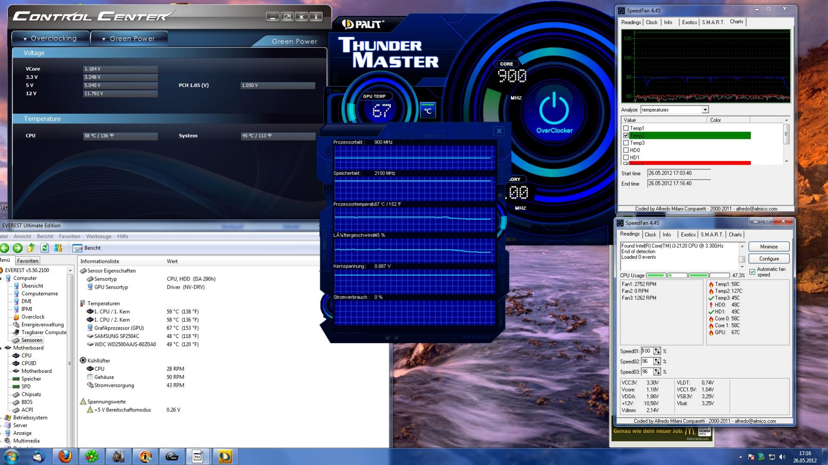The width and height of the screenshot is (828, 465).
Task: Go forward with EVEREST green forward arrow
Action: click(x=18, y=248)
